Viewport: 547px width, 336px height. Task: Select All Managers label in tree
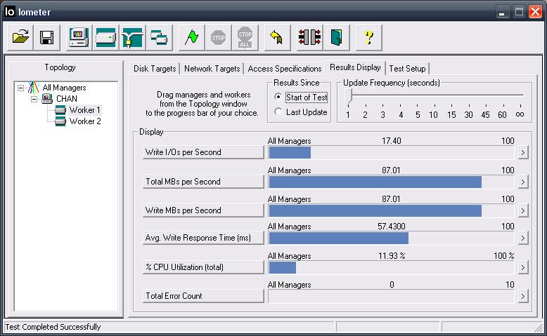click(64, 88)
